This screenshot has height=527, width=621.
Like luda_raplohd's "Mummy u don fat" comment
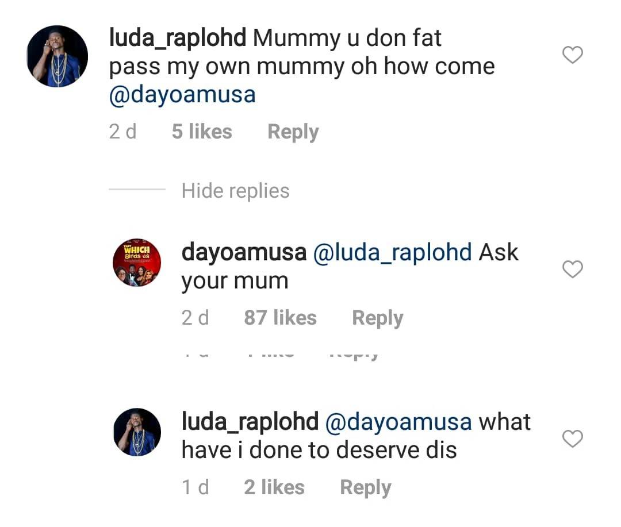pos(572,56)
